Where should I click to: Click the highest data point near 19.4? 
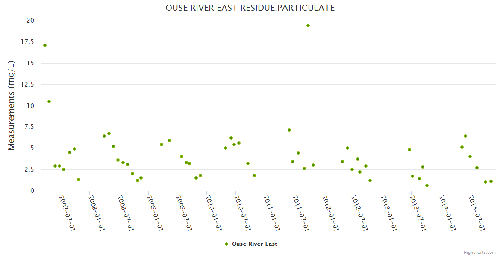coord(308,26)
